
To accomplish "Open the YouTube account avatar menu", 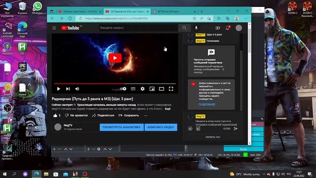I will 238,28.
